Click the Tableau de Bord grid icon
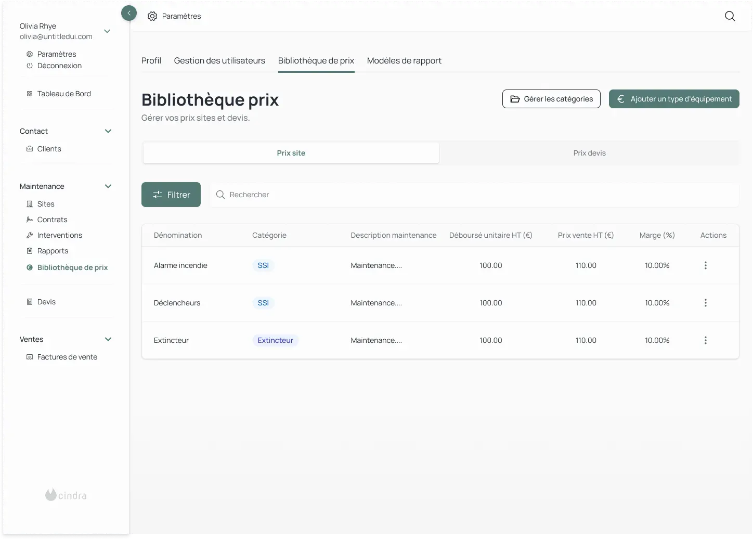Image resolution: width=753 pixels, height=539 pixels. tap(30, 94)
